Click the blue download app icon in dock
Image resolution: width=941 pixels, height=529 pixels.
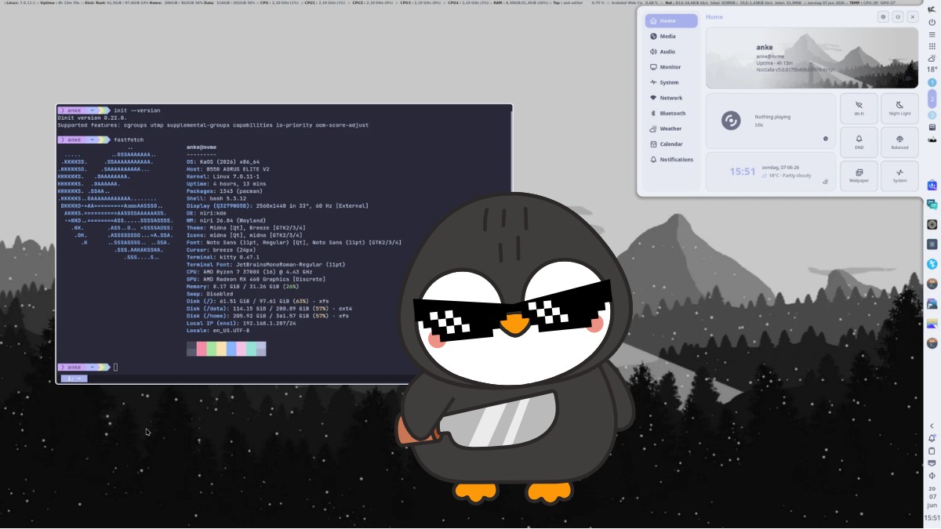pyautogui.click(x=932, y=185)
